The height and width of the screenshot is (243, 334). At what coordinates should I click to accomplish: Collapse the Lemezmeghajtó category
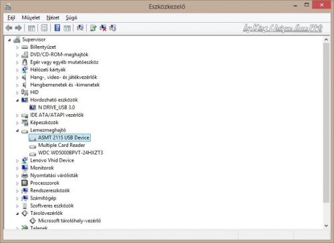click(17, 130)
